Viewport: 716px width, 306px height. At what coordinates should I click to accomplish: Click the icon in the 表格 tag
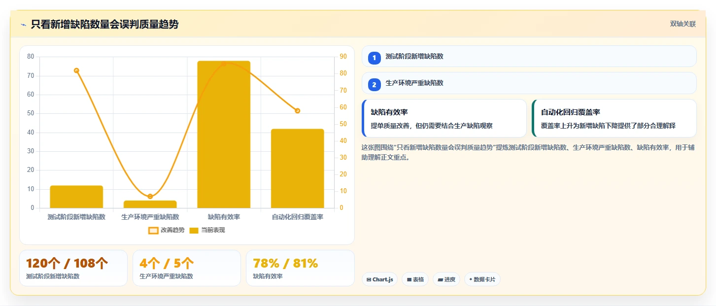pyautogui.click(x=409, y=279)
